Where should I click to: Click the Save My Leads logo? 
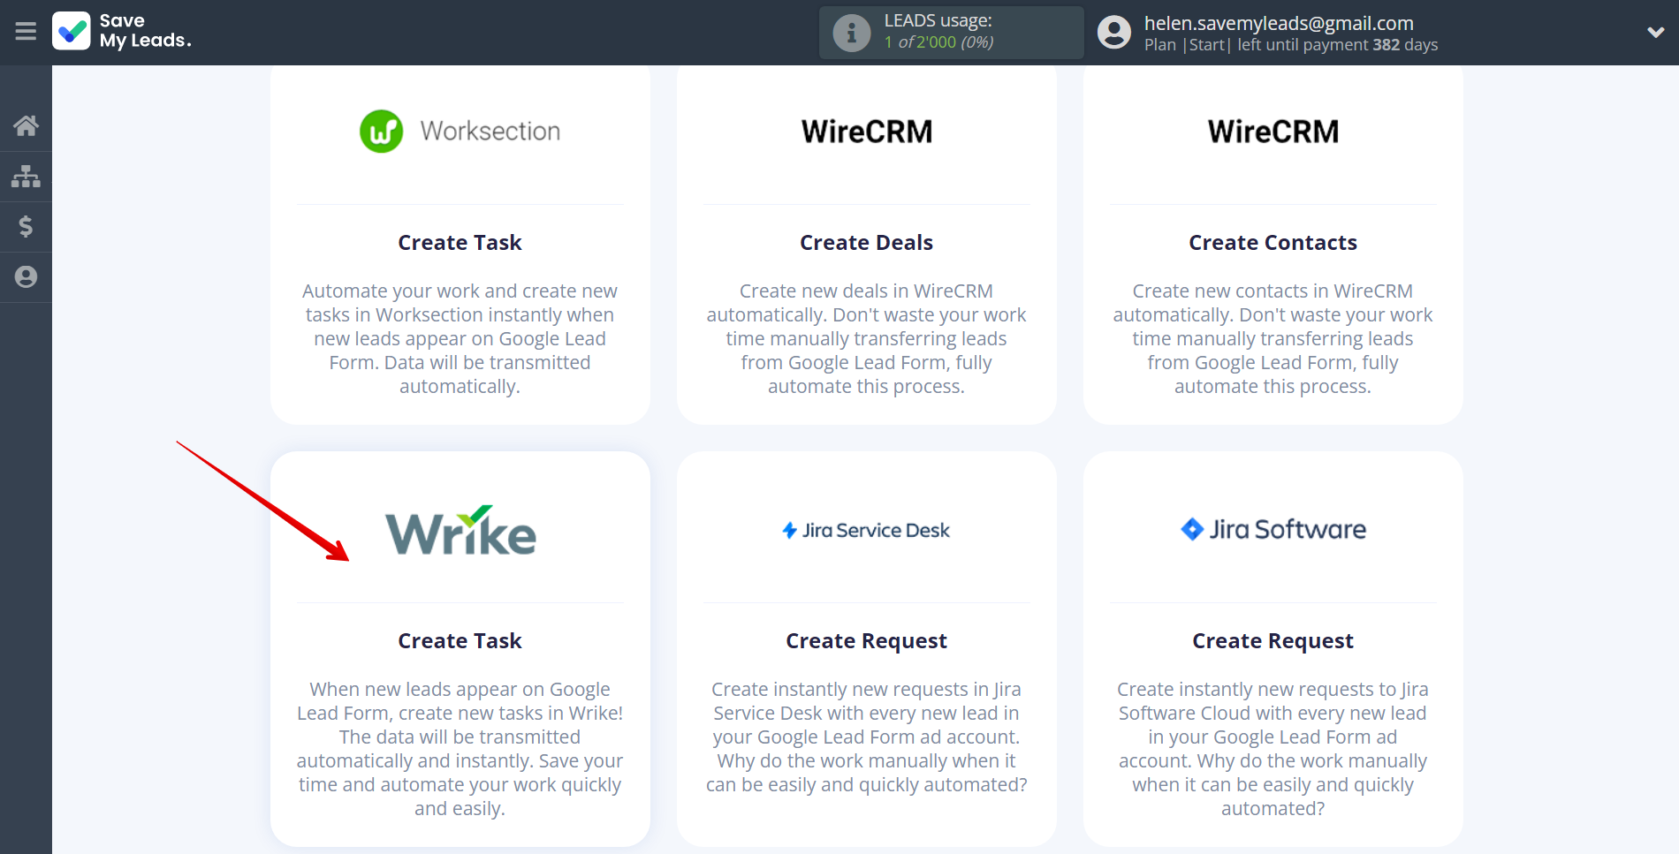tap(122, 31)
